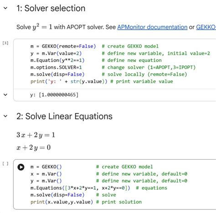Click the y: [1.0000000465] output text
Image resolution: width=216 pixels, height=213 pixels.
point(54,95)
